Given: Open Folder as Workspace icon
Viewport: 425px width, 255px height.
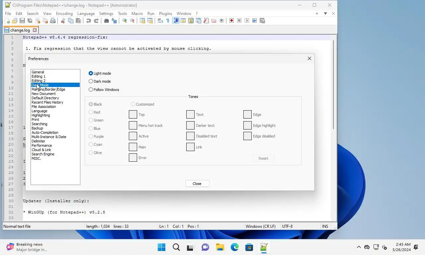Looking at the screenshot, I should (x=214, y=21).
